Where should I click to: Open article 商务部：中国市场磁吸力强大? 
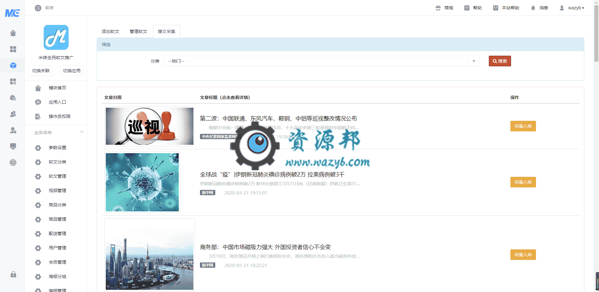pos(265,247)
